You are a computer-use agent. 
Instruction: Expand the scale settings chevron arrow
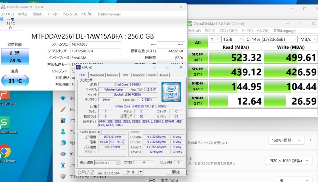point(311,140)
